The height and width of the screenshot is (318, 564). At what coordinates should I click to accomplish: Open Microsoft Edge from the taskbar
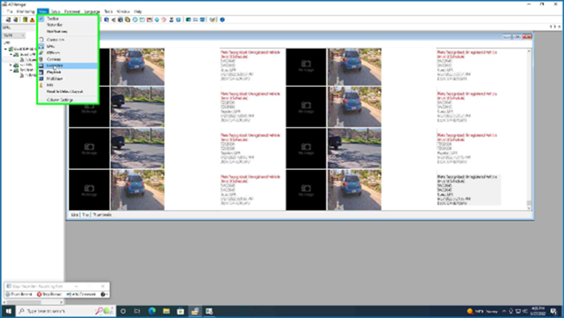152,311
